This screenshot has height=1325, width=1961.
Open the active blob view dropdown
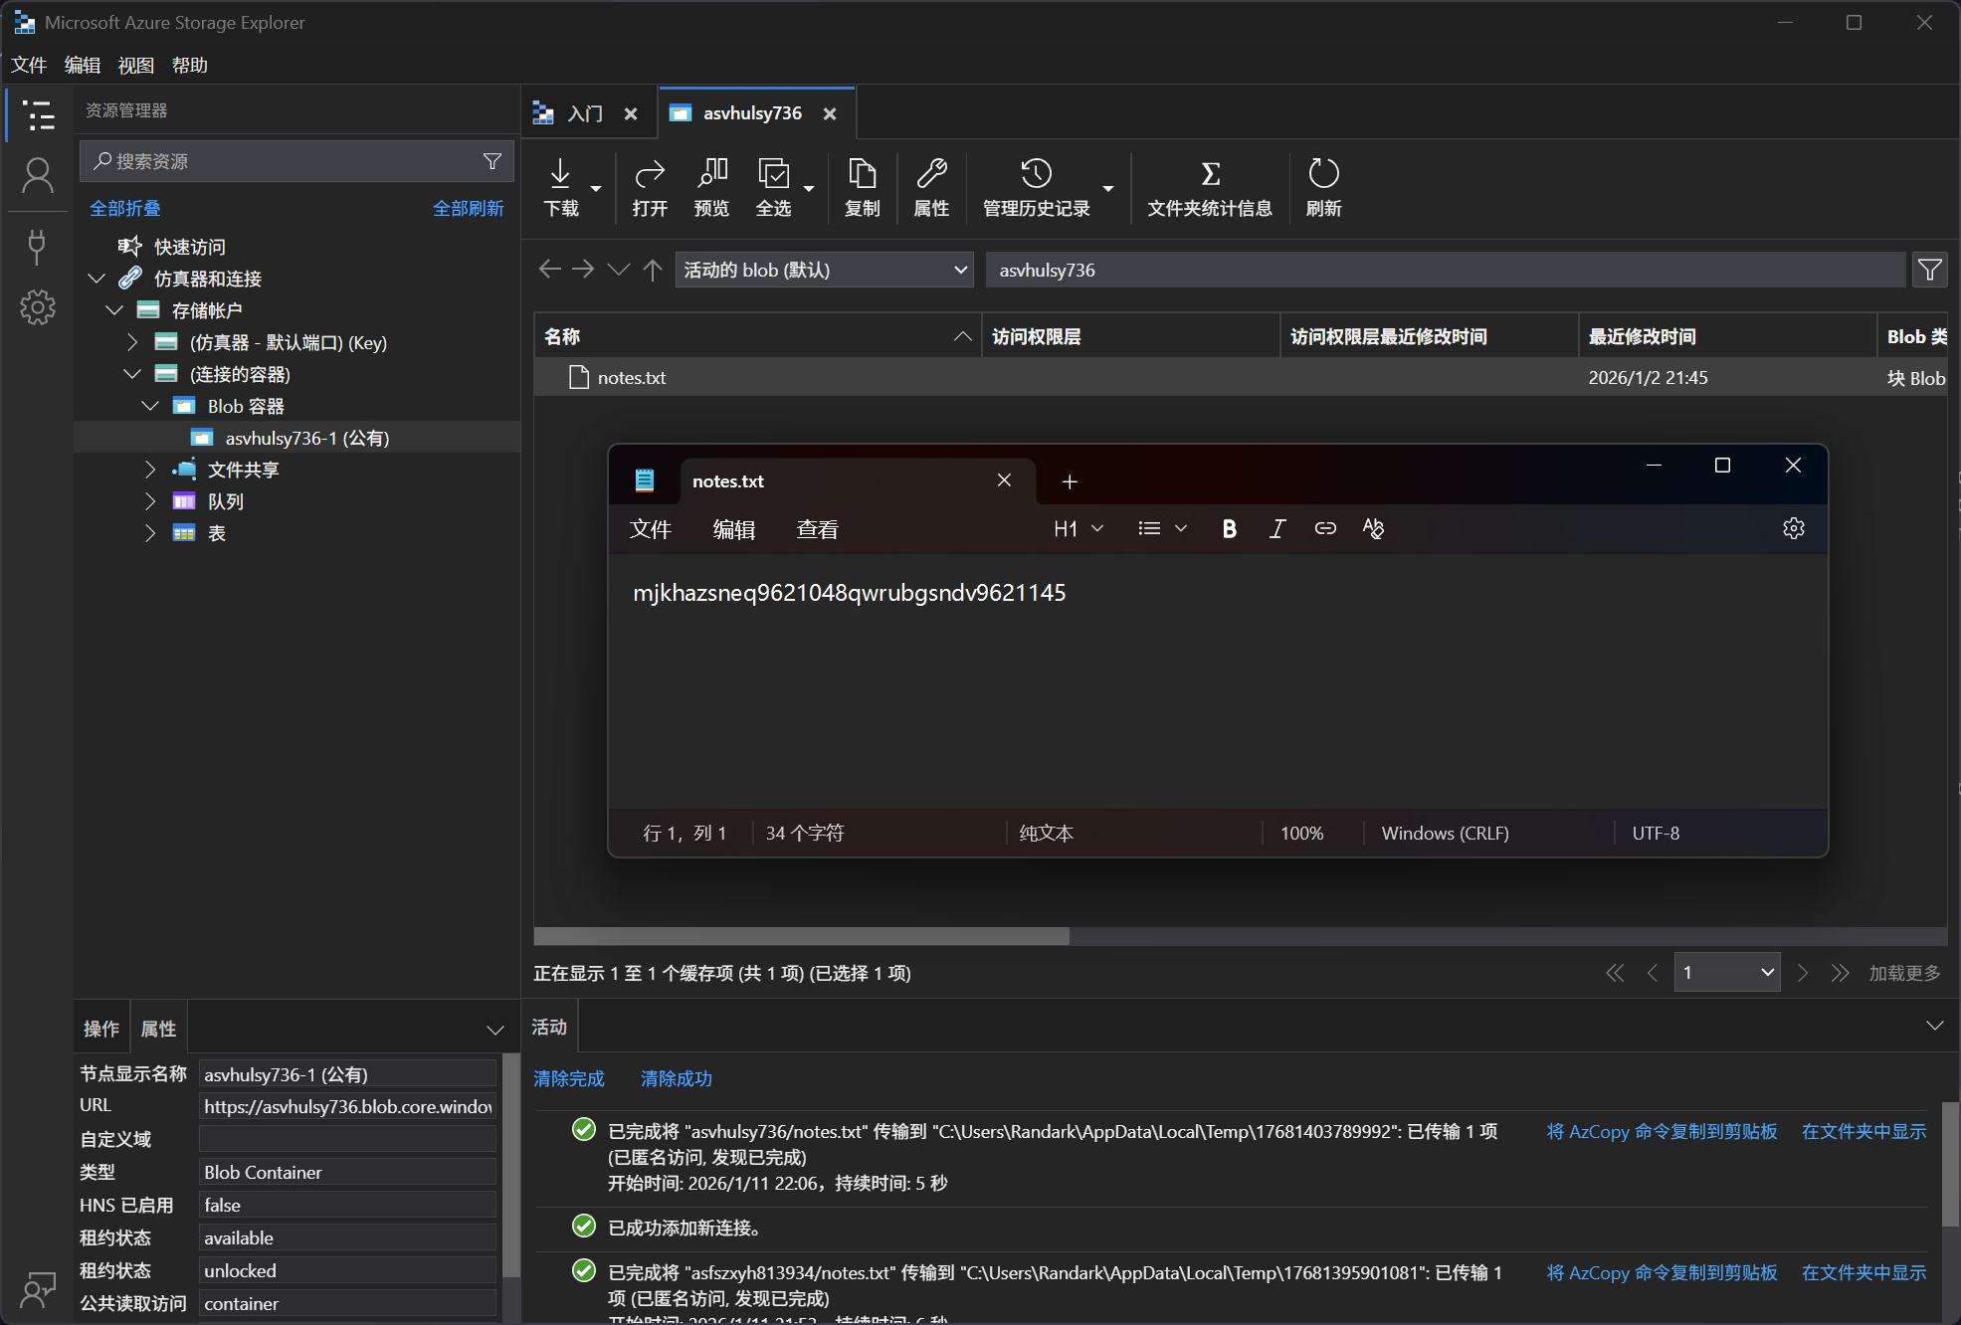pos(824,270)
